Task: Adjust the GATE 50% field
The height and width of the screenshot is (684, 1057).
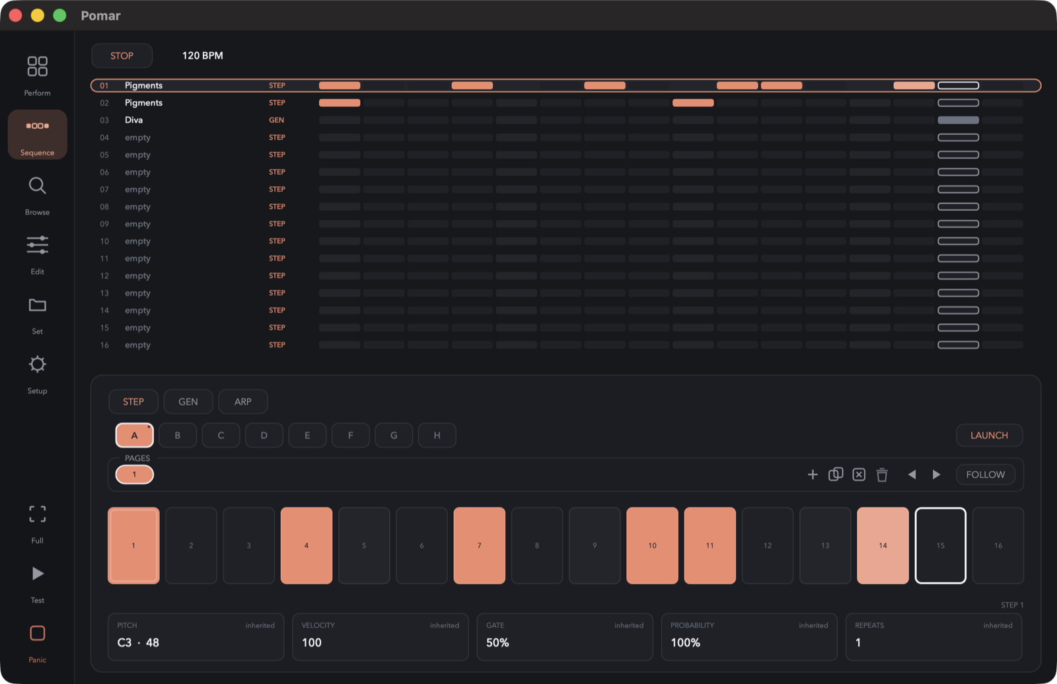Action: [x=565, y=637]
